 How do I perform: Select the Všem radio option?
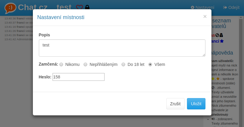[150, 64]
